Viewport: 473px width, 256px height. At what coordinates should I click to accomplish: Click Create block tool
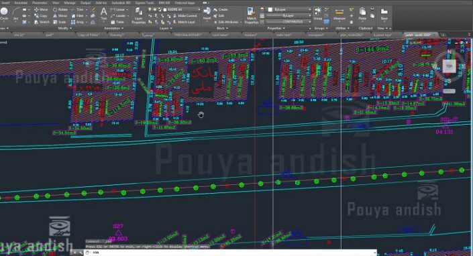(x=221, y=9)
